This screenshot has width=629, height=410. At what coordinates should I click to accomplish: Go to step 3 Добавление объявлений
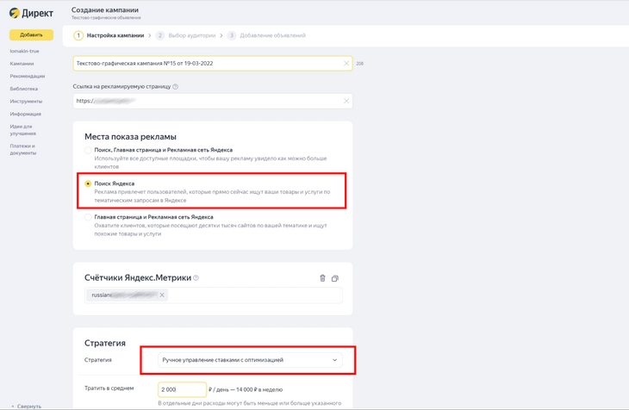[x=266, y=35]
